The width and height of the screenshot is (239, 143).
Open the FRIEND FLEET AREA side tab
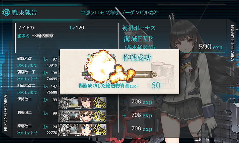pos(6,113)
